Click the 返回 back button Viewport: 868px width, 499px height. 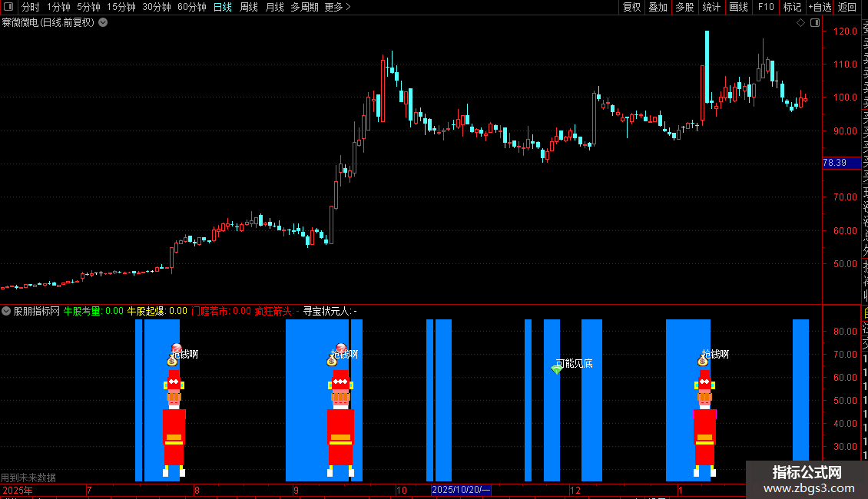(847, 7)
